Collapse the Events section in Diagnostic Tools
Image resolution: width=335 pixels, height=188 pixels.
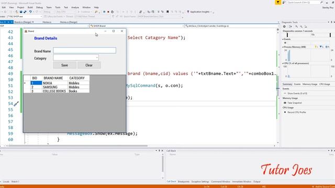coord(283,39)
